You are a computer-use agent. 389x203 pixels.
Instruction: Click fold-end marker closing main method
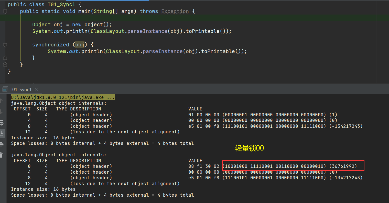coord(5,65)
